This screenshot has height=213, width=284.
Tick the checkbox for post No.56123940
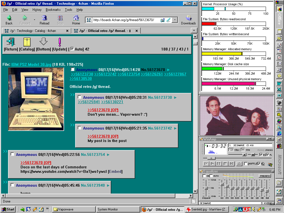[x=12, y=185]
